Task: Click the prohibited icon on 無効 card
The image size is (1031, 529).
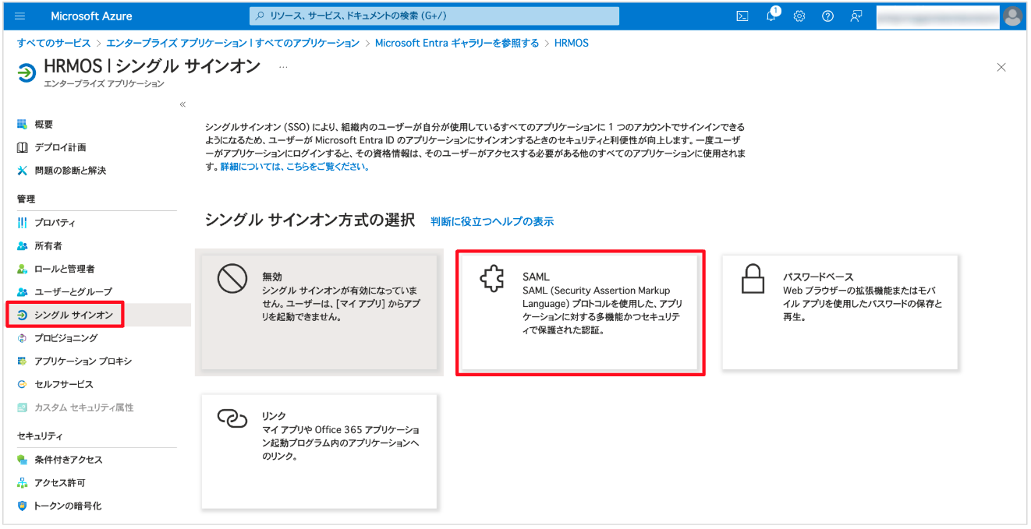Action: pyautogui.click(x=232, y=279)
